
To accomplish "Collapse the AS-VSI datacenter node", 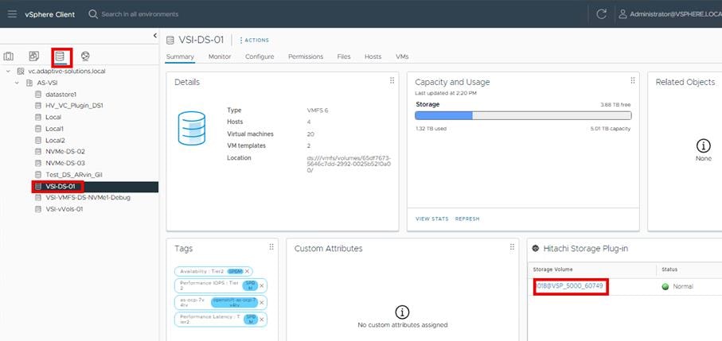I will [17, 83].
